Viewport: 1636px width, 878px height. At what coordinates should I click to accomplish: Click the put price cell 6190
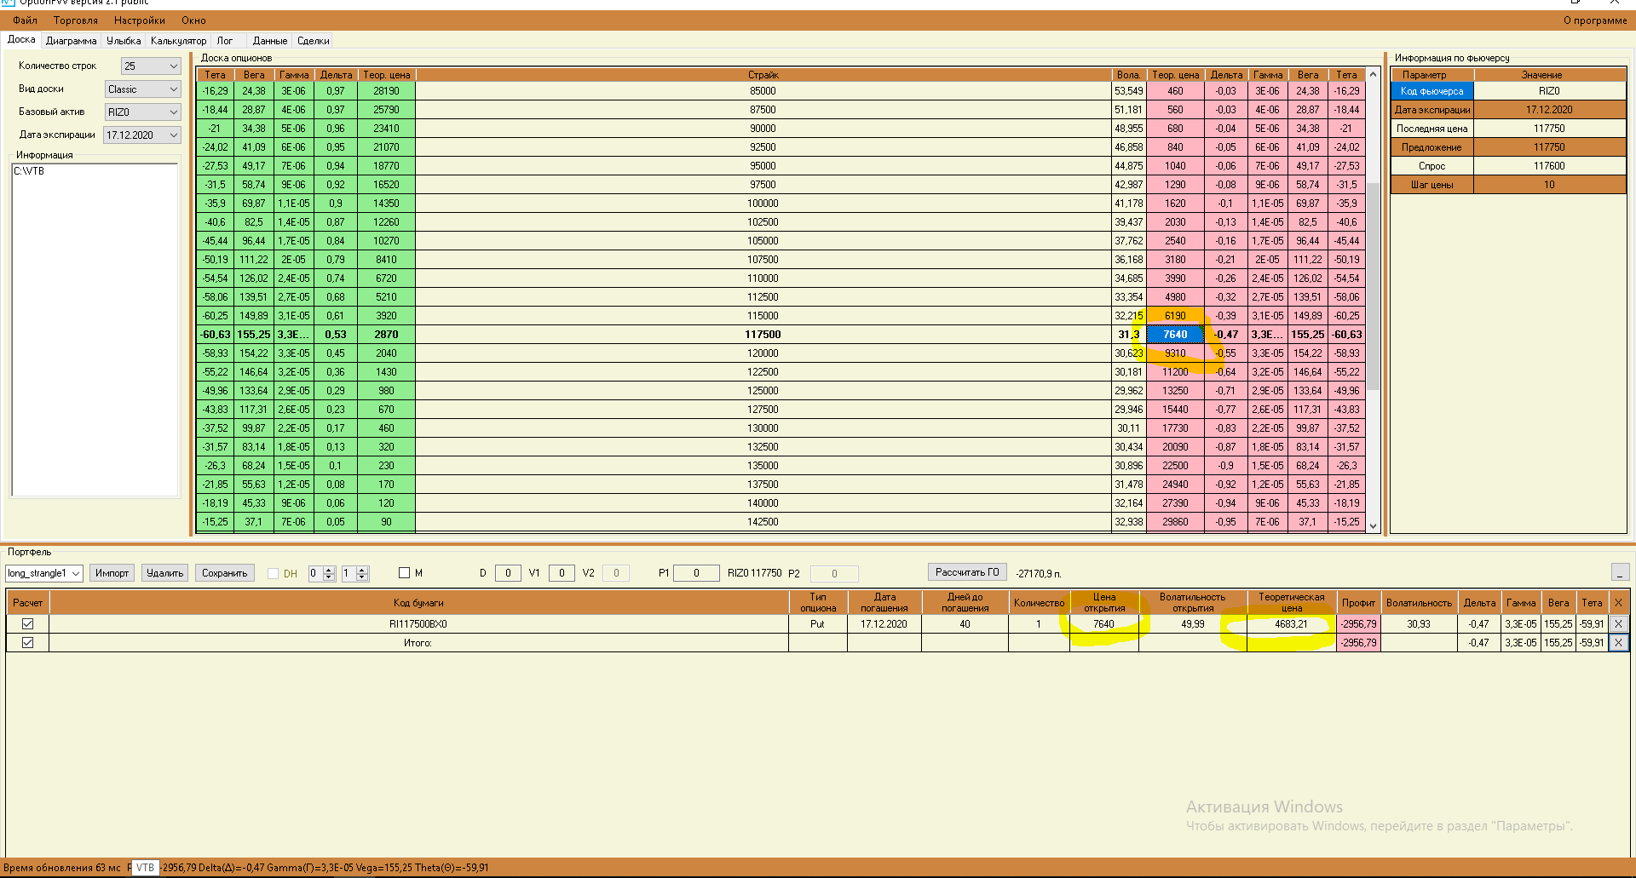tap(1175, 316)
